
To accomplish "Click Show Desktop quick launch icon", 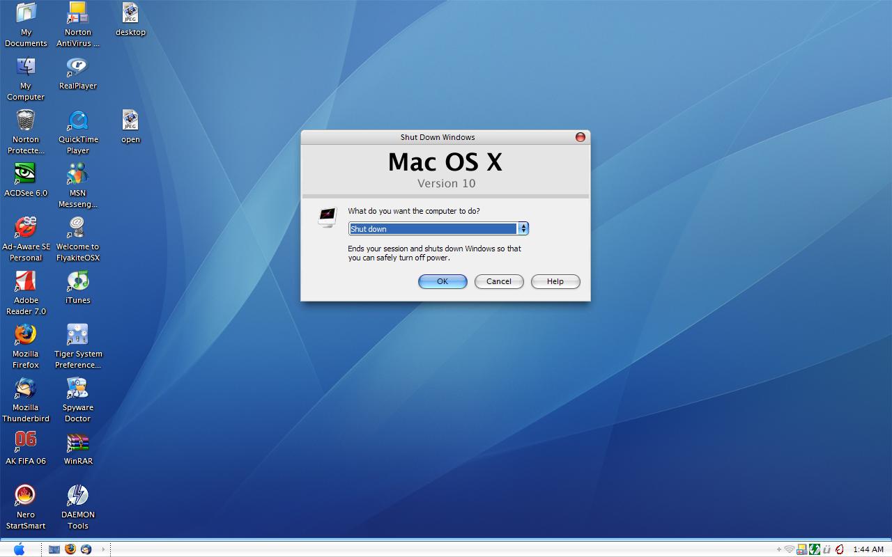I will [54, 549].
